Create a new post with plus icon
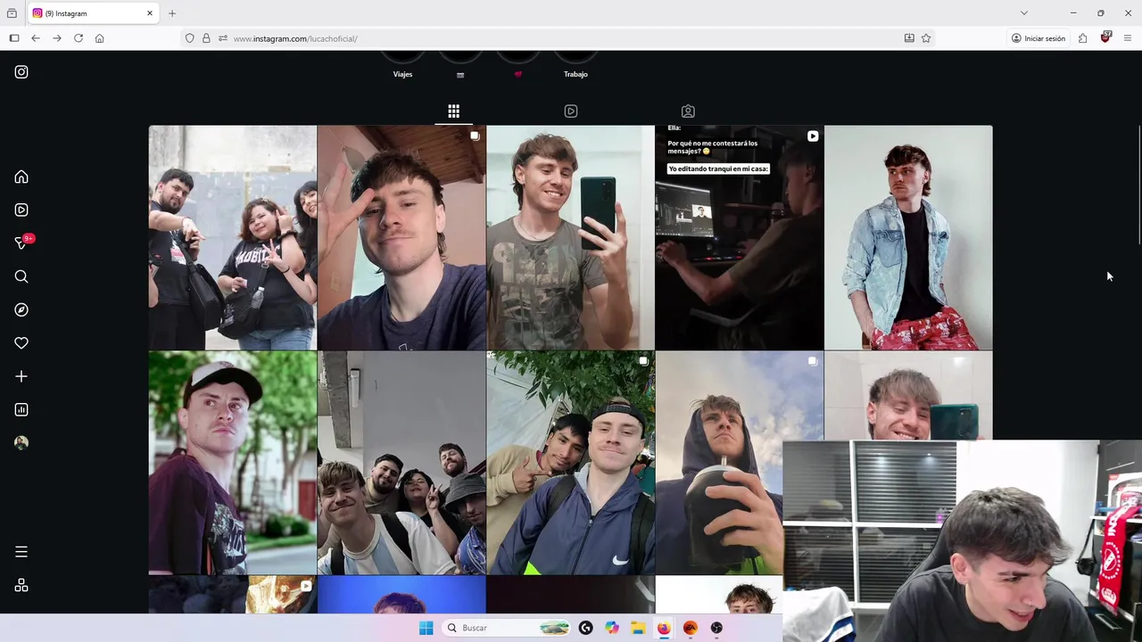This screenshot has height=642, width=1142. coord(21,376)
